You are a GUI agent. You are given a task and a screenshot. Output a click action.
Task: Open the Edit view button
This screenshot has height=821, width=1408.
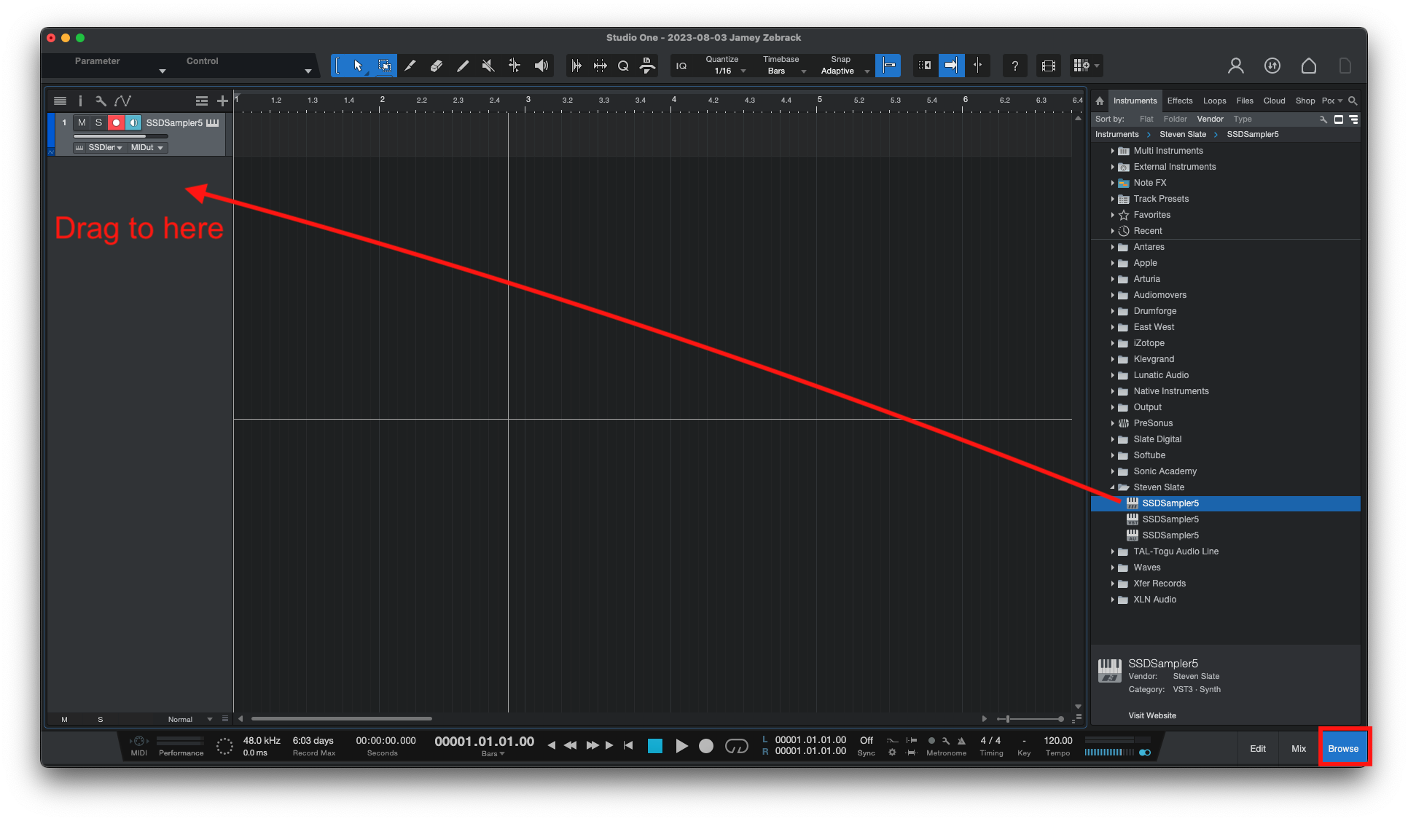coord(1258,748)
